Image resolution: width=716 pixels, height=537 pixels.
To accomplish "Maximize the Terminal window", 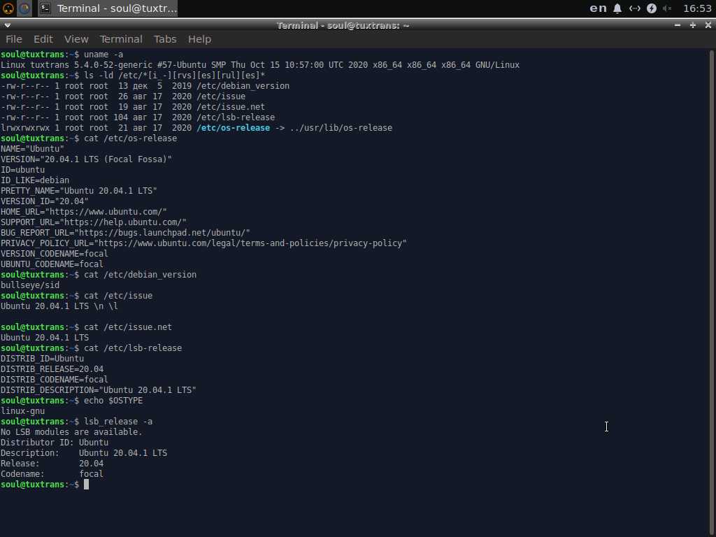I will (x=693, y=25).
